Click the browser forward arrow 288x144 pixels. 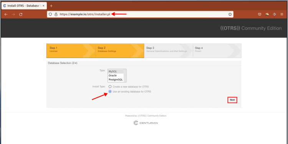13,15
